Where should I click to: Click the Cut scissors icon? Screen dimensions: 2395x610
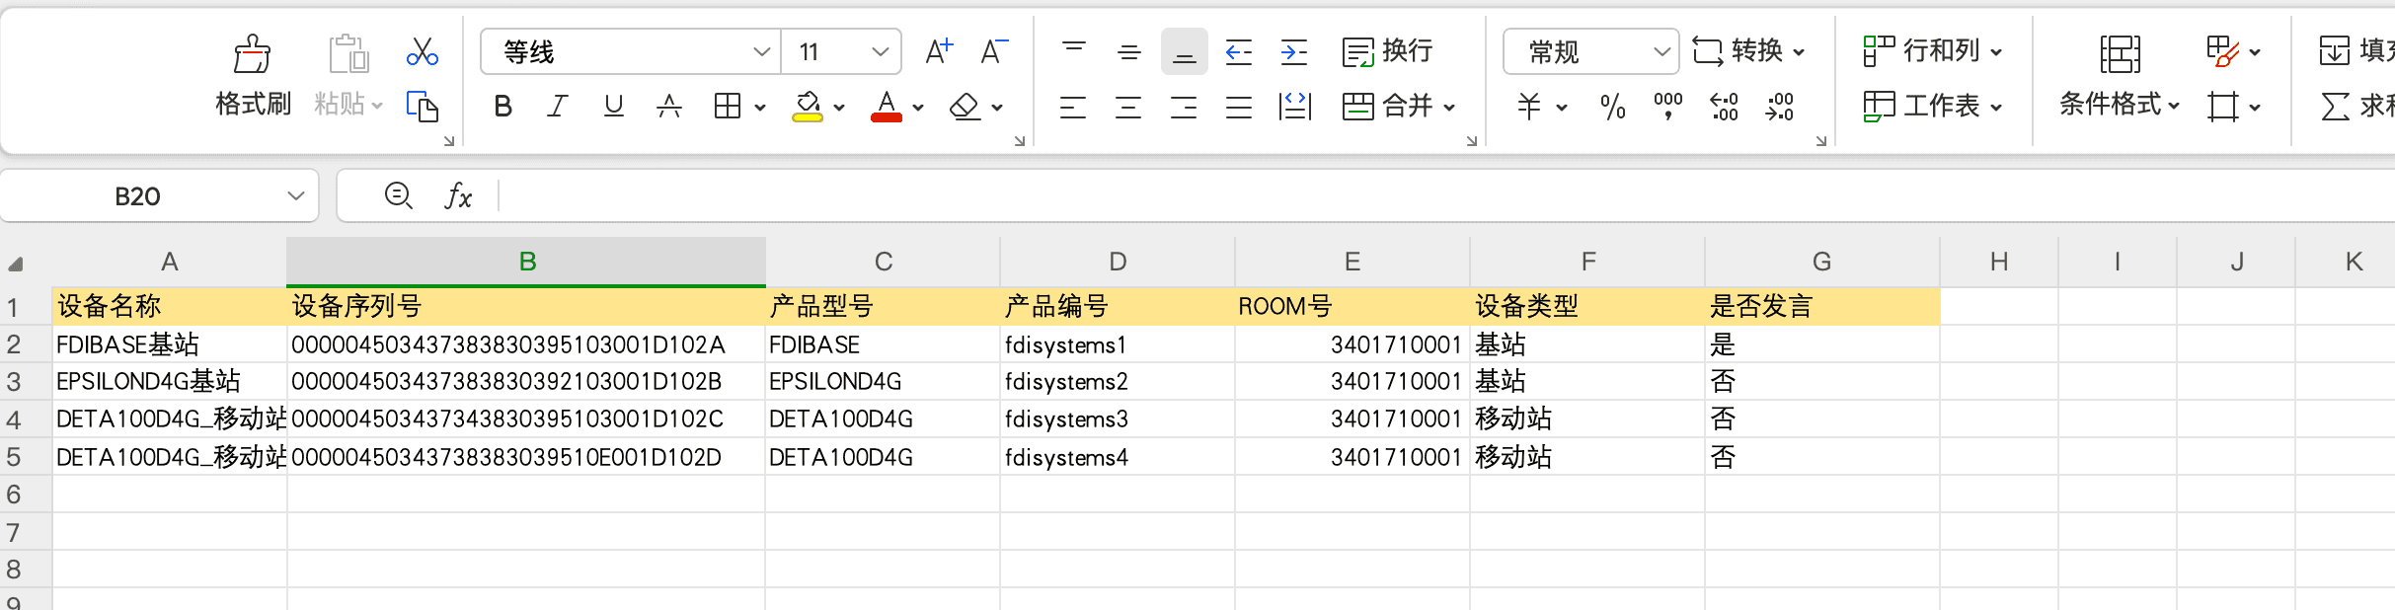422,52
